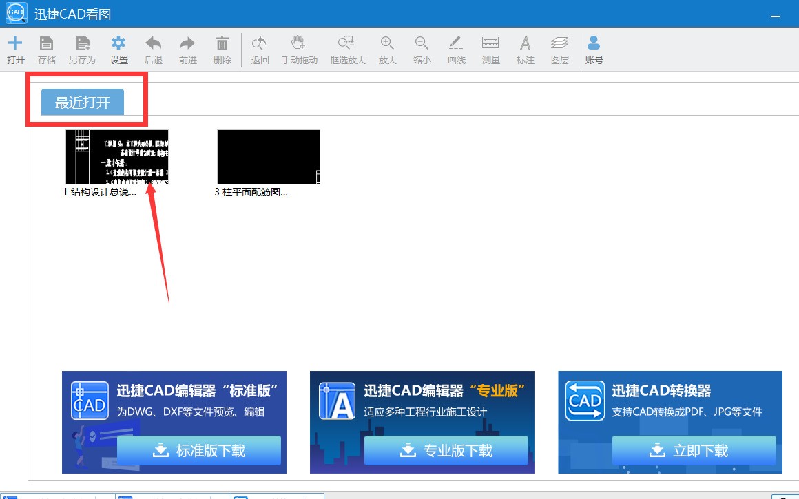Click the 删除 trash icon
This screenshot has width=799, height=499.
[222, 43]
